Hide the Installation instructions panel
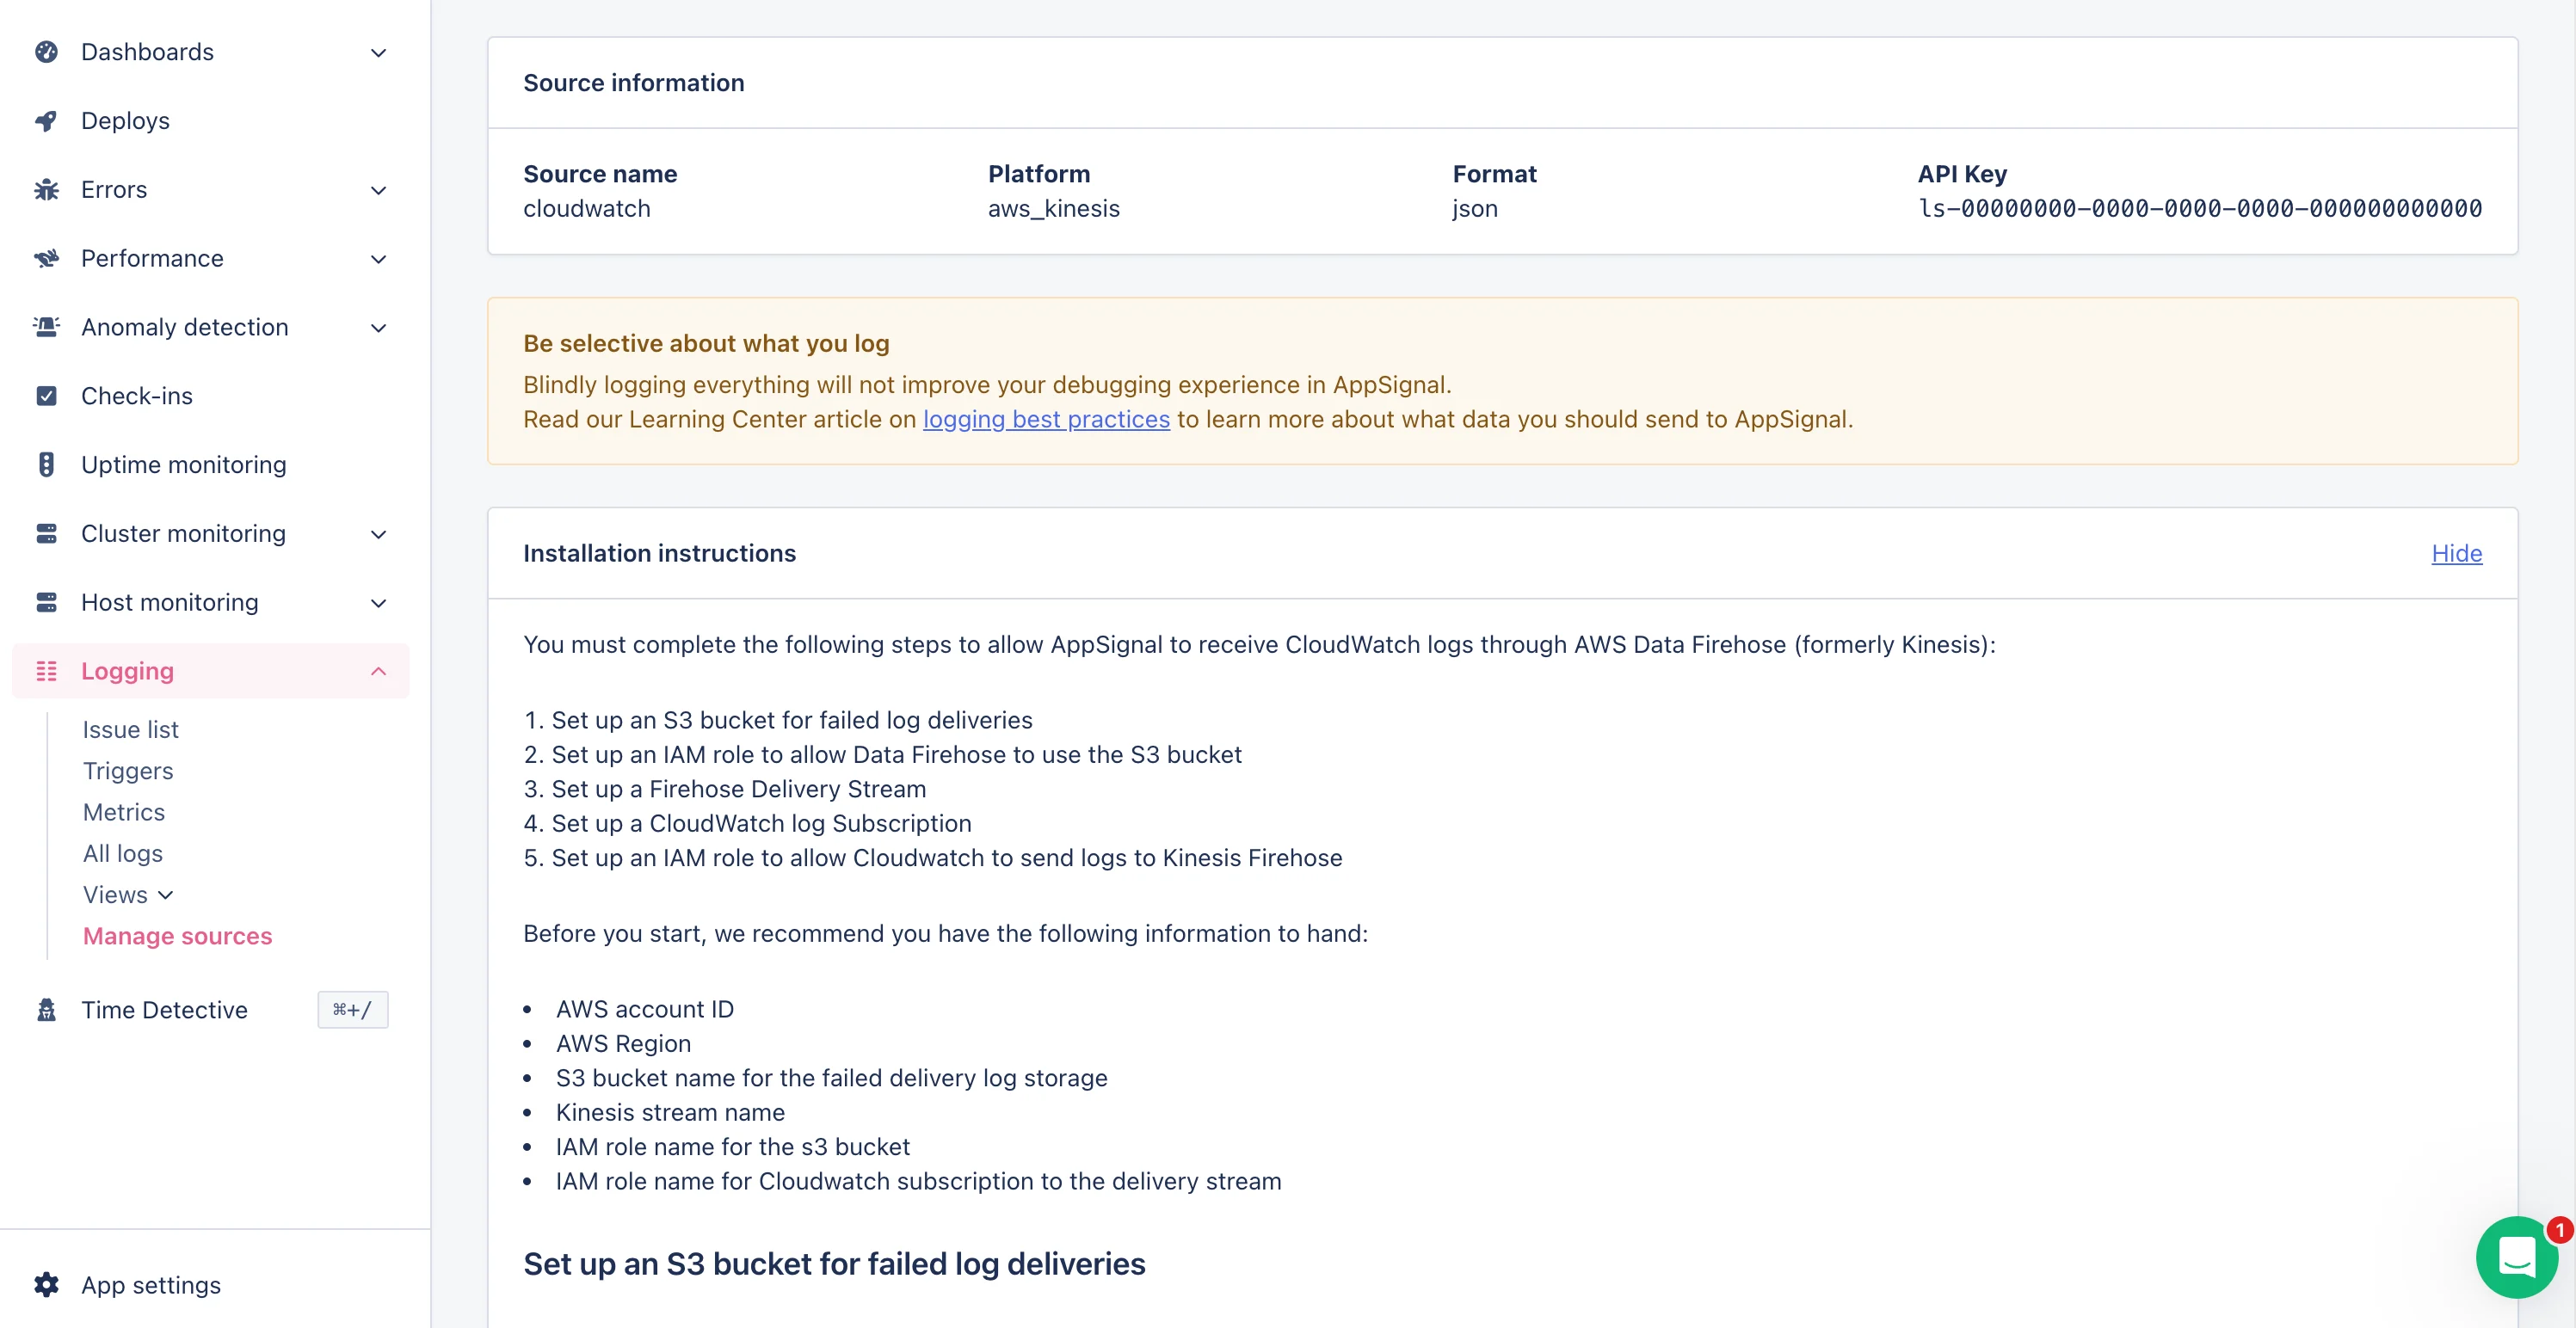This screenshot has height=1328, width=2576. tap(2456, 553)
